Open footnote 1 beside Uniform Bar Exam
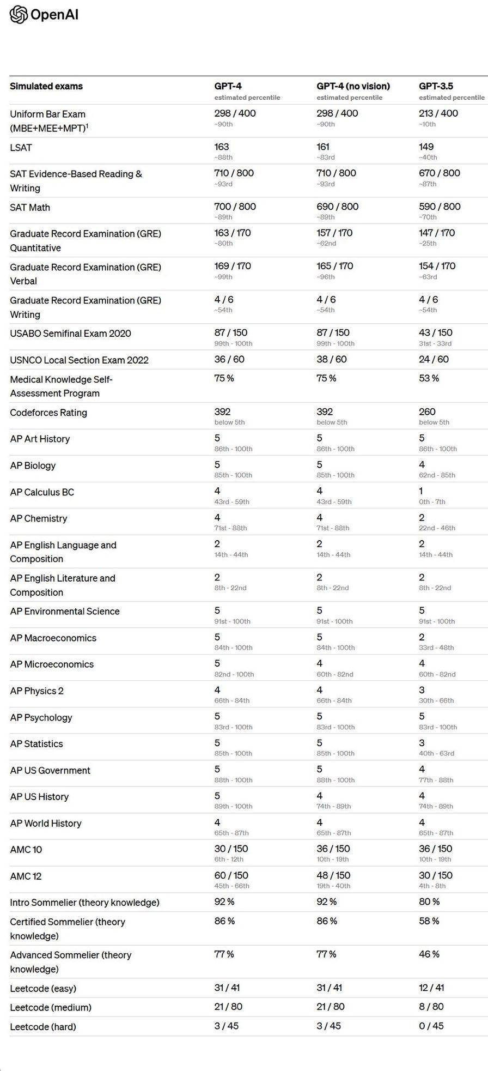The height and width of the screenshot is (1071, 488). (x=87, y=126)
